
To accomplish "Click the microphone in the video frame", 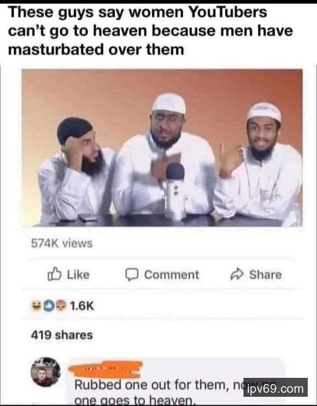I will click(175, 192).
